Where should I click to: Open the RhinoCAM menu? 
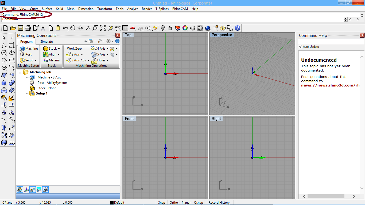pos(180,9)
